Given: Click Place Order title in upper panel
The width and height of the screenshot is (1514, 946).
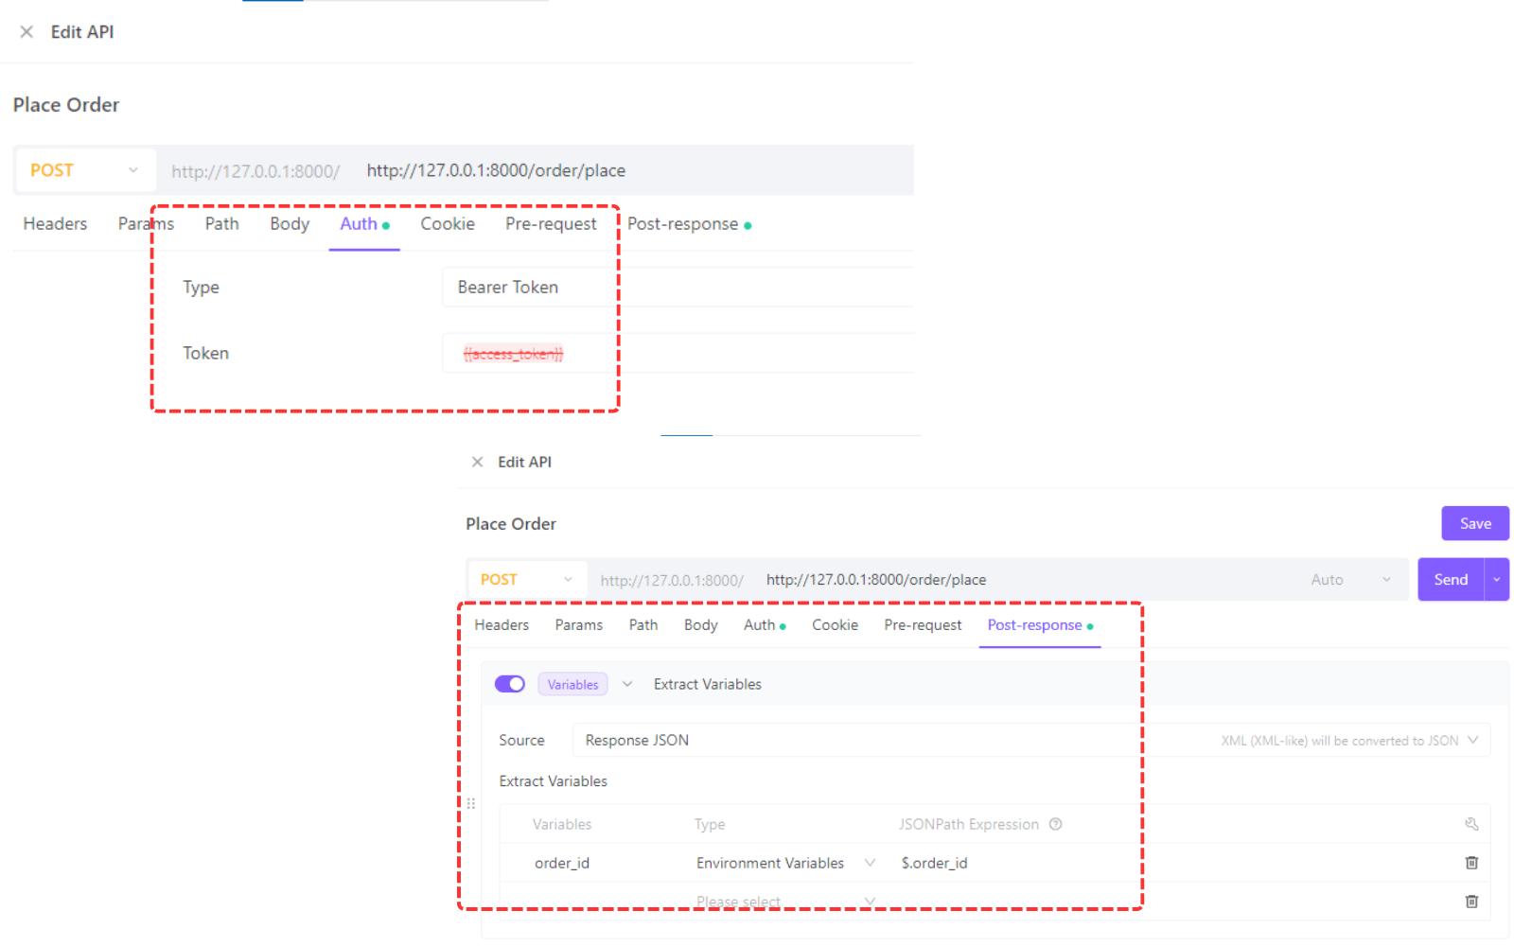Looking at the screenshot, I should pyautogui.click(x=66, y=105).
